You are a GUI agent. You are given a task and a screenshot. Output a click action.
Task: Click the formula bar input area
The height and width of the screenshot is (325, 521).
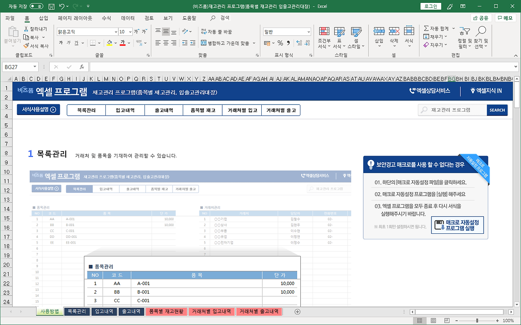click(x=301, y=67)
